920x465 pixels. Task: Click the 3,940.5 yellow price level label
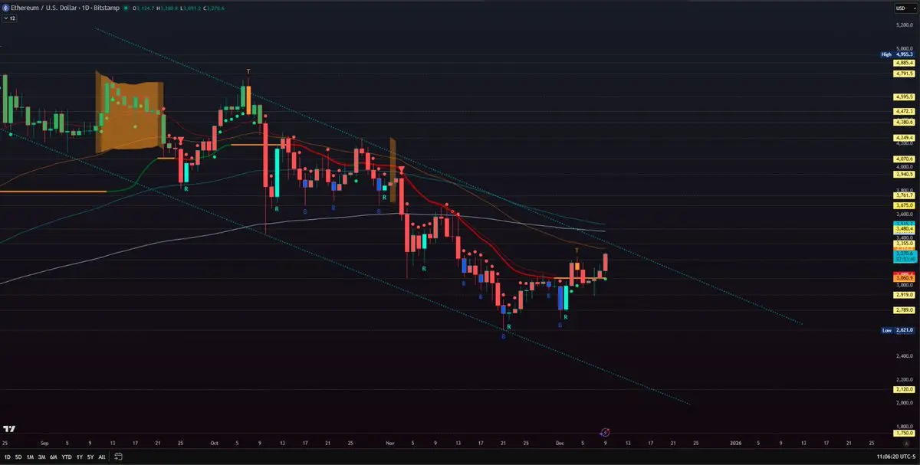902,174
